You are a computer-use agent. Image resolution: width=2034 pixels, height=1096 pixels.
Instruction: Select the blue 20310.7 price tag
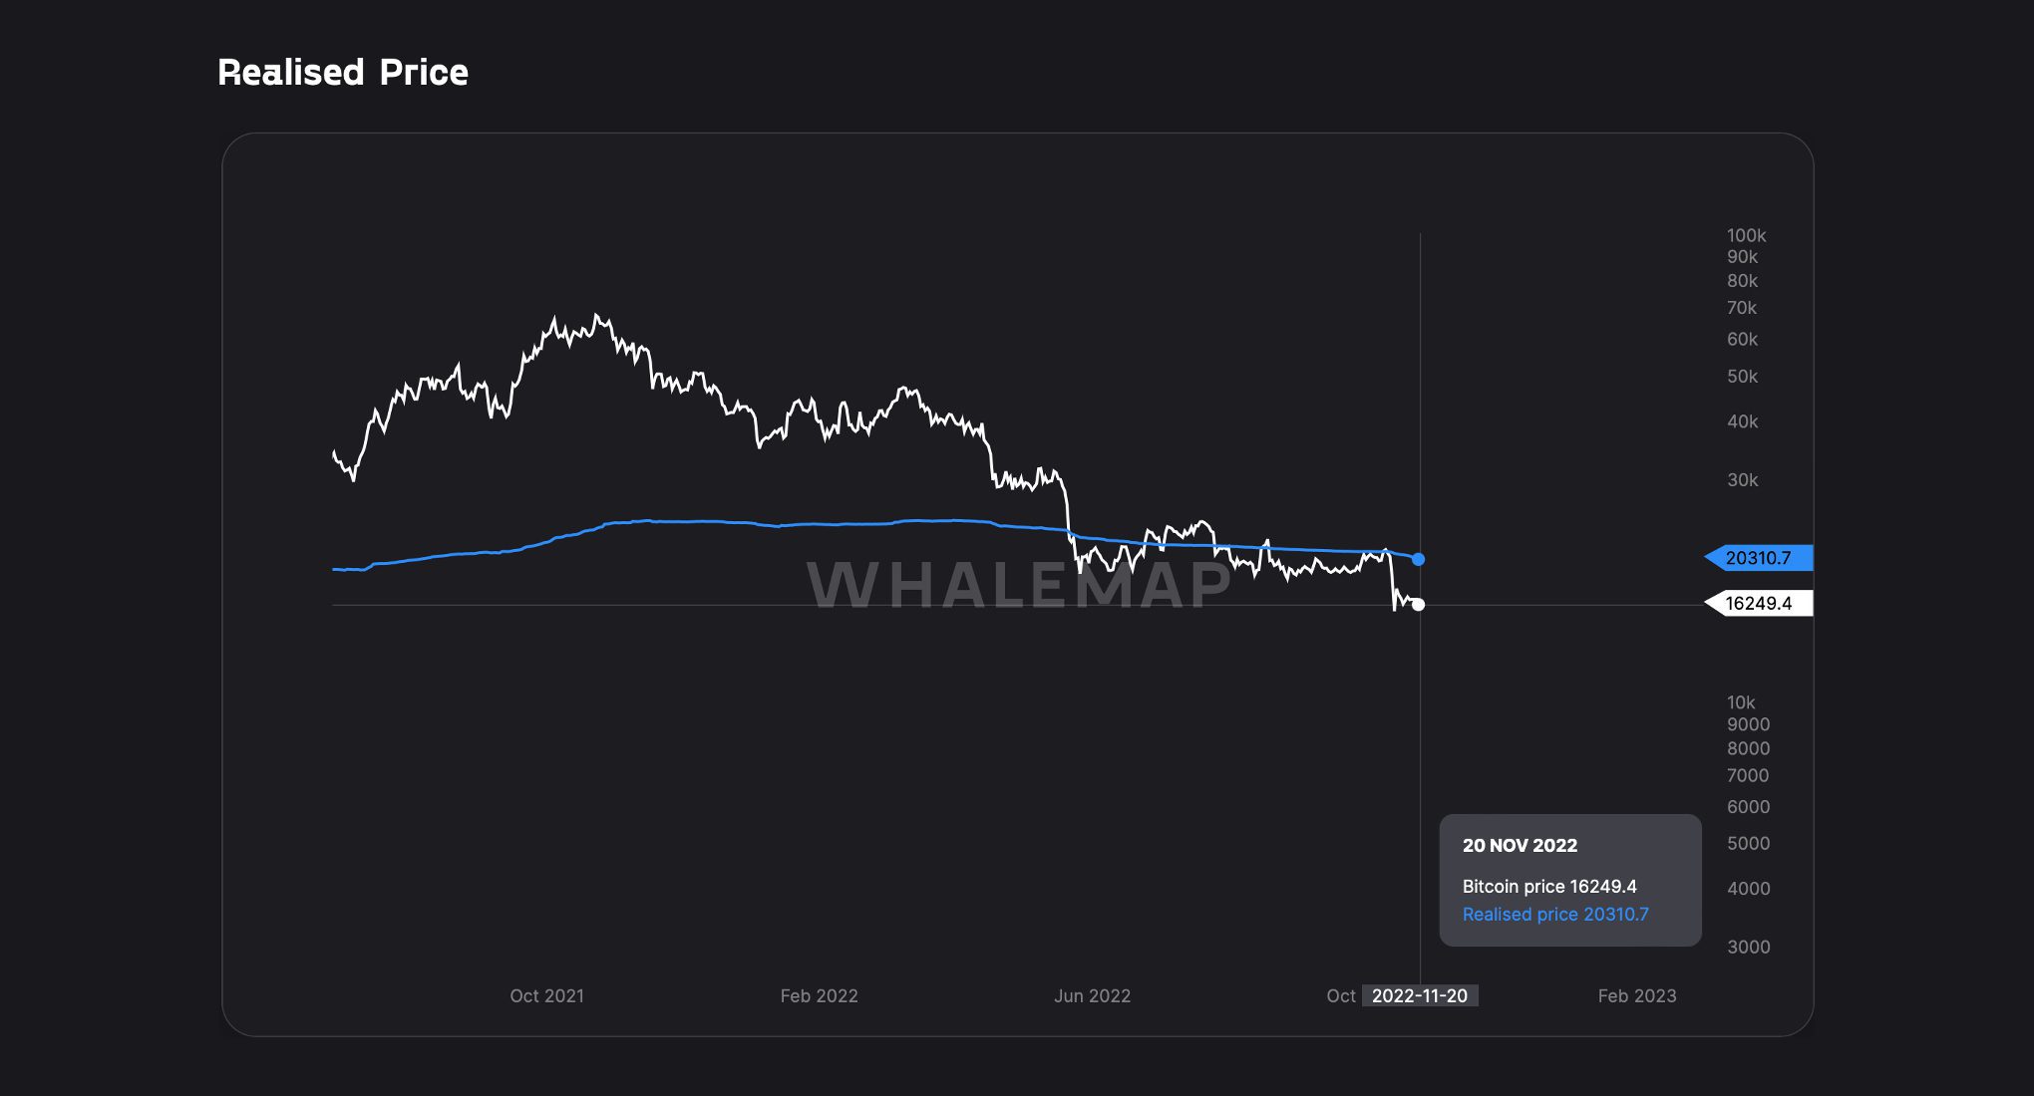pos(1761,559)
